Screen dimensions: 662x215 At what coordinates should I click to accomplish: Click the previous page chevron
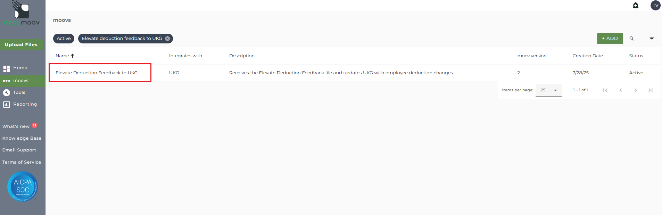[x=621, y=90]
